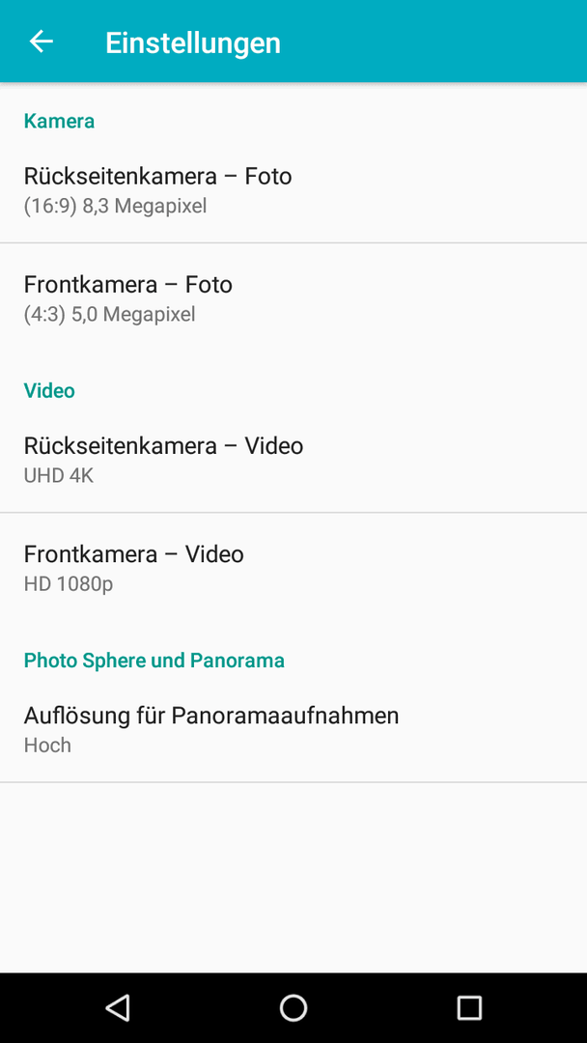The image size is (587, 1043).
Task: Click the (4:3) 5,0 Megapixel value
Action: [110, 315]
